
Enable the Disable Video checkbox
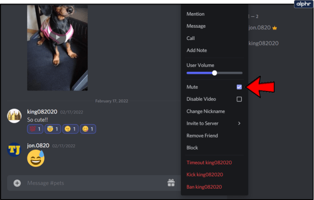239,99
